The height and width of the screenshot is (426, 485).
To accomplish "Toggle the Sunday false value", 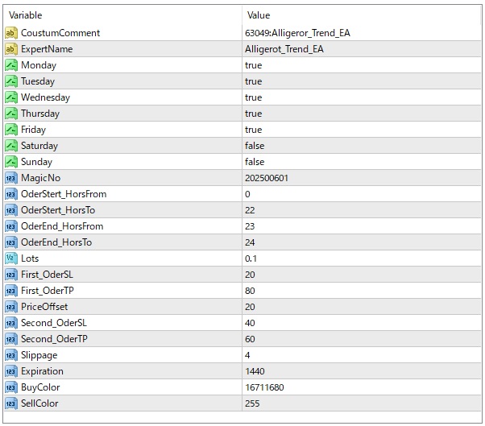I will tap(255, 162).
